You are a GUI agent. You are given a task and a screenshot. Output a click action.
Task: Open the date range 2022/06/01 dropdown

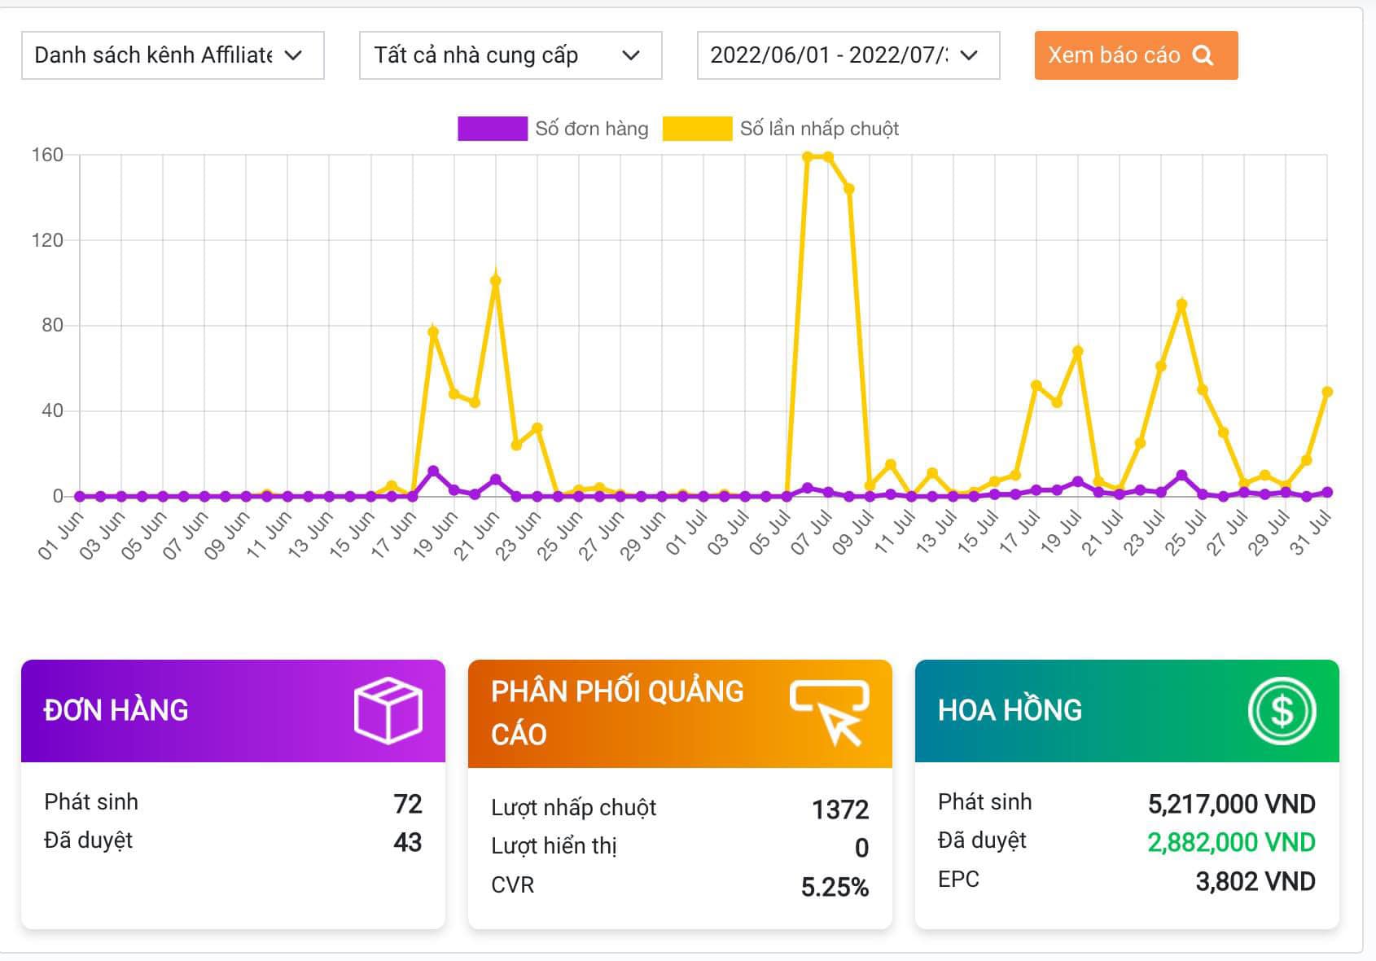848,55
